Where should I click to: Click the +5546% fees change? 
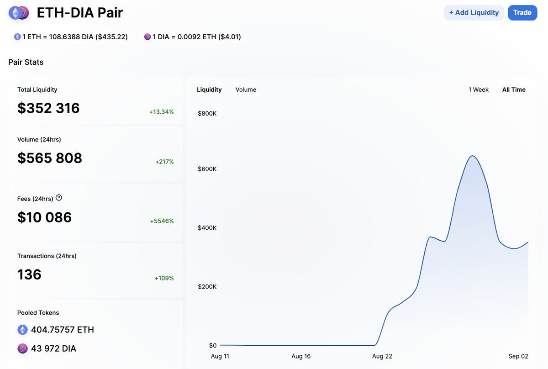[x=162, y=221]
